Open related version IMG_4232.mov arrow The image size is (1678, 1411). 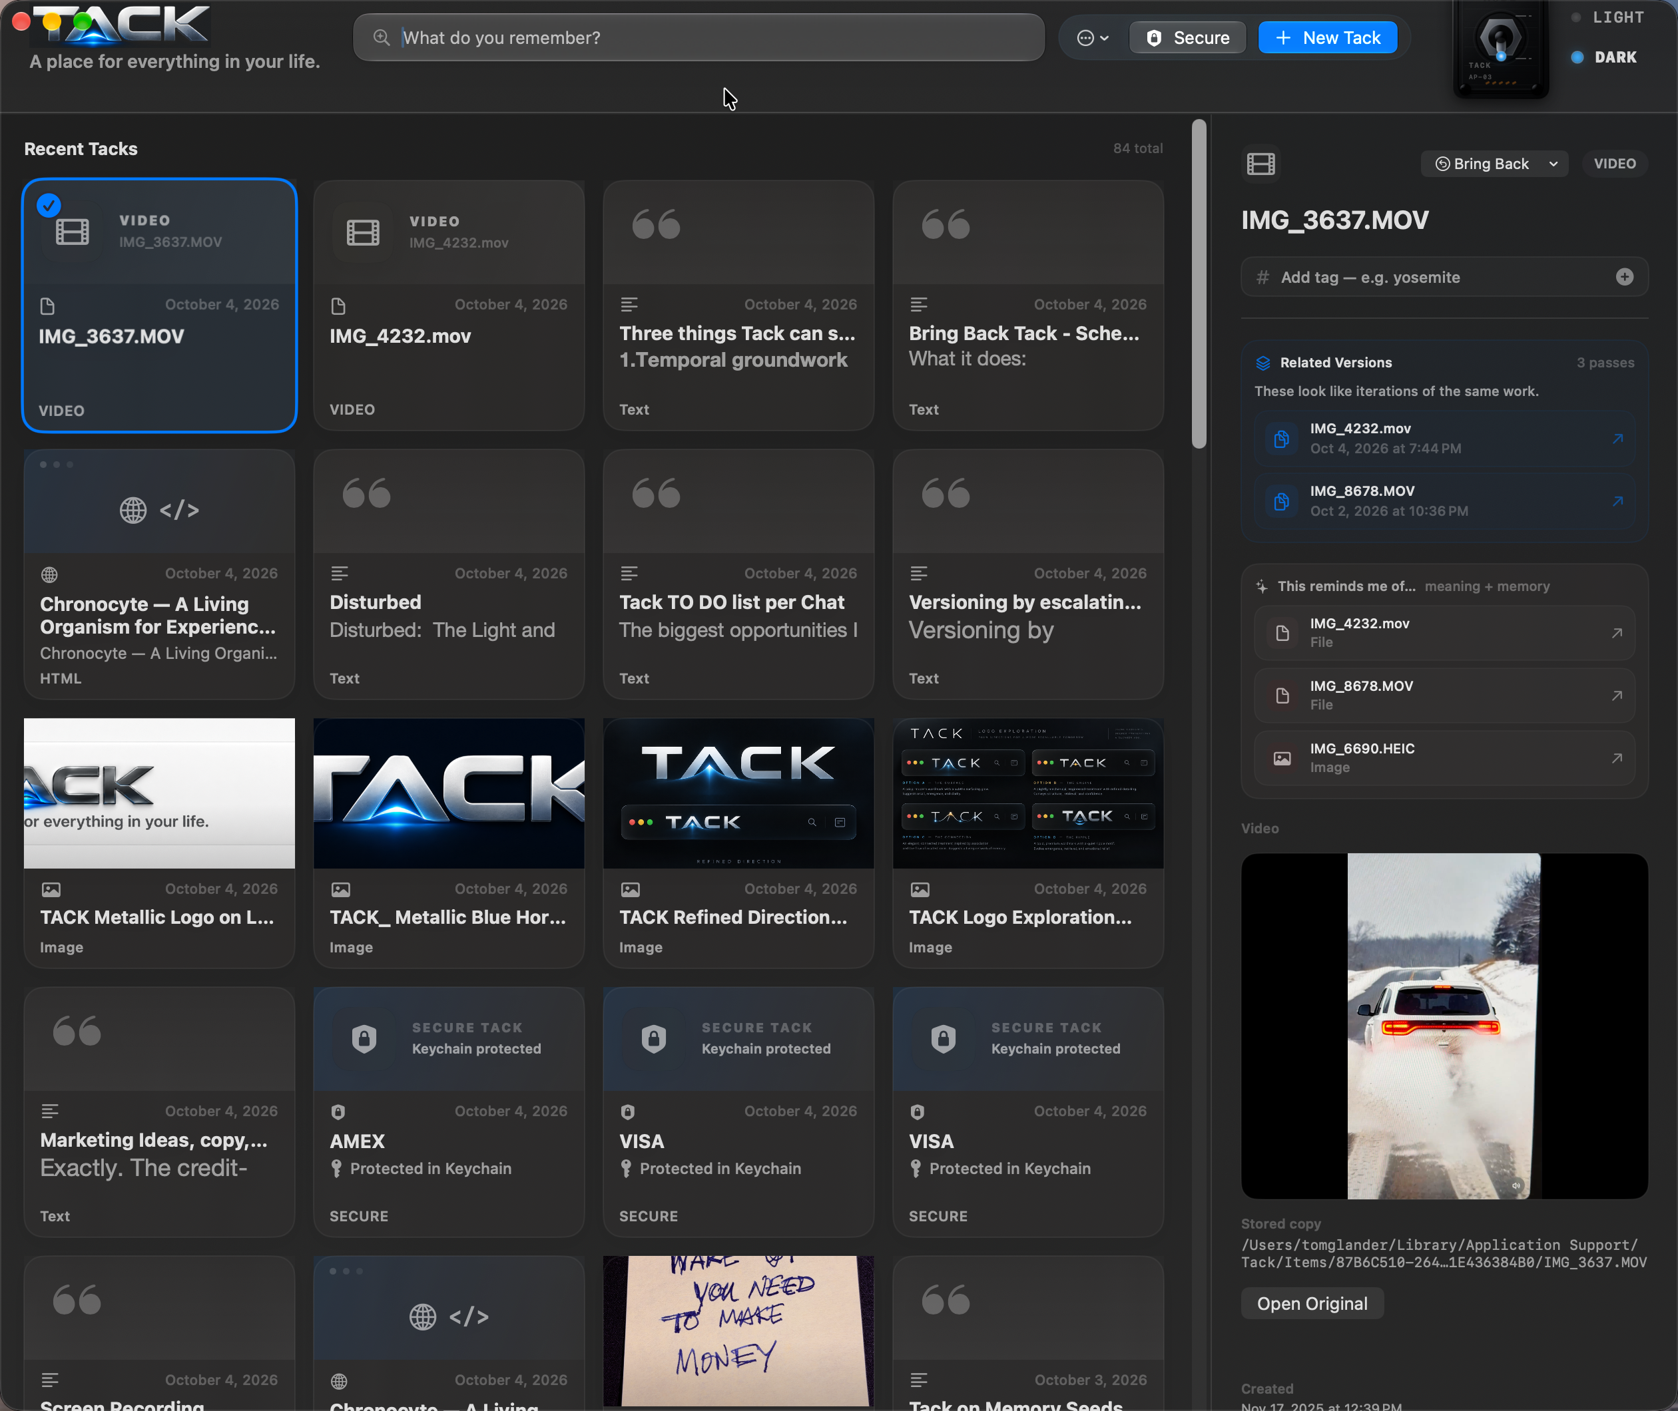(x=1617, y=439)
